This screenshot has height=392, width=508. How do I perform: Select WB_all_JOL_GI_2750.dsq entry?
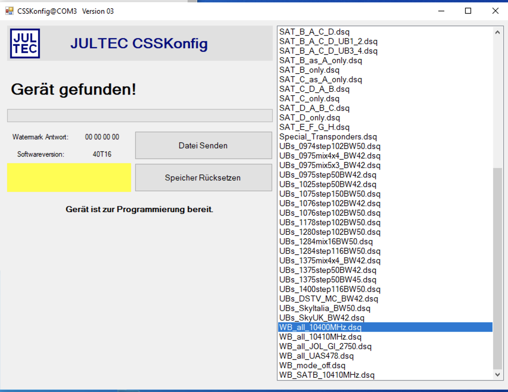coord(325,346)
